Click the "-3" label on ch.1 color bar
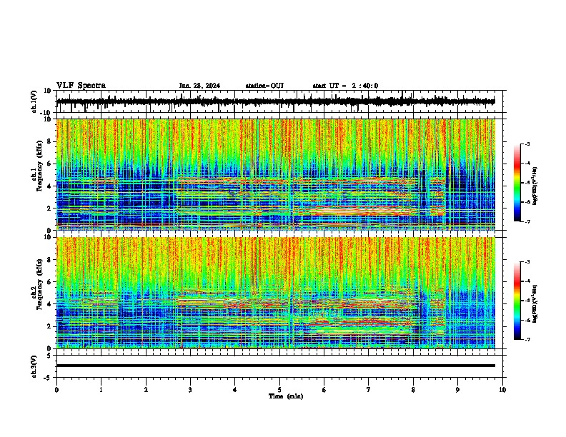Image resolution: width=566 pixels, height=437 pixels. [527, 144]
